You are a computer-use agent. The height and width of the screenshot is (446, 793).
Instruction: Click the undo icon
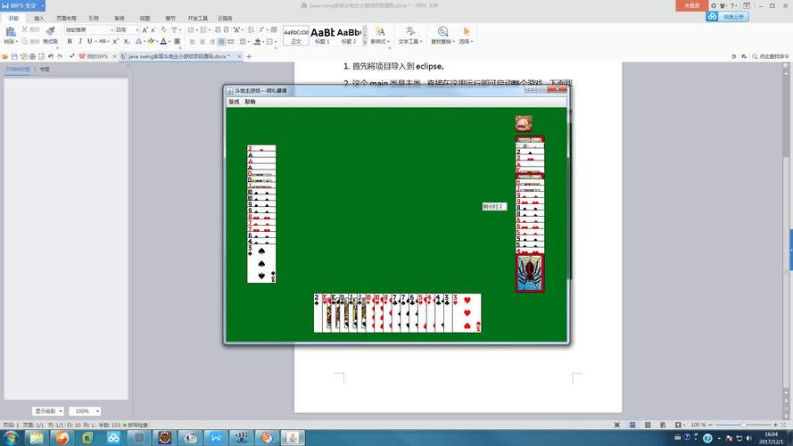tap(51, 56)
